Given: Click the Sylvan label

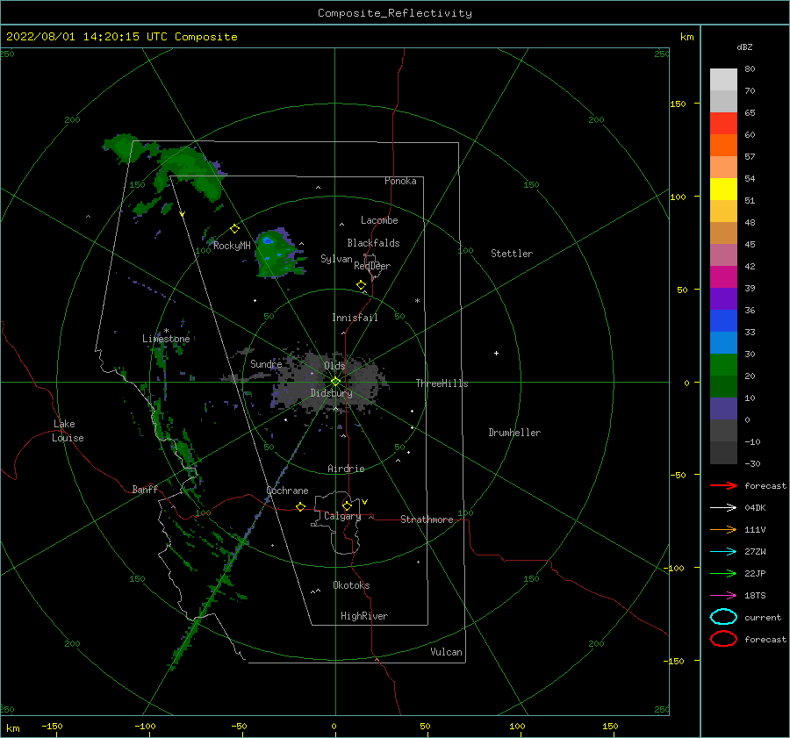Looking at the screenshot, I should pos(336,260).
